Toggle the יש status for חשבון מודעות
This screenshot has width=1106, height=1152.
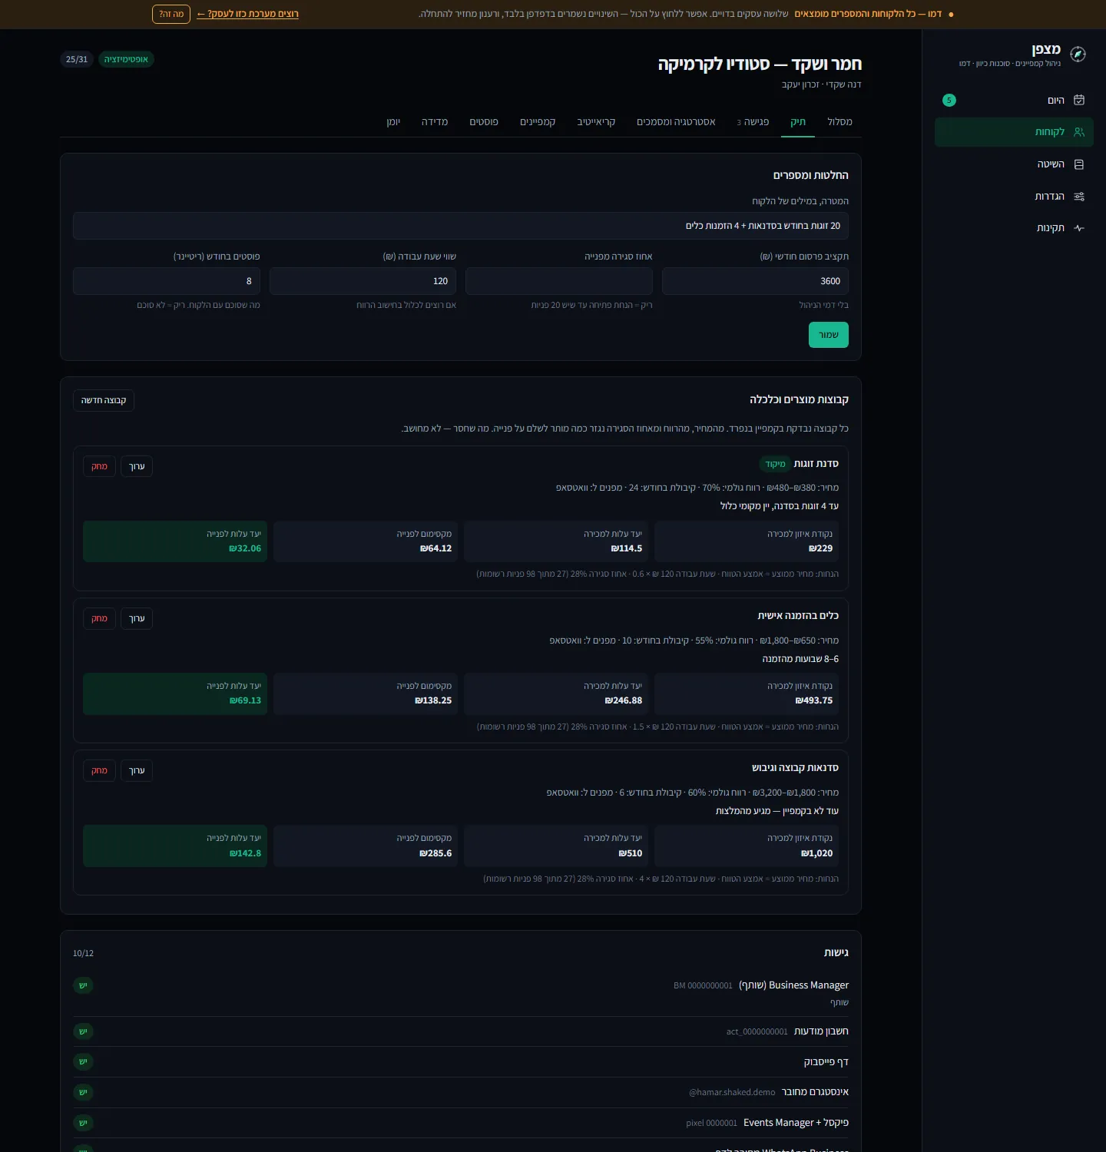click(83, 1031)
